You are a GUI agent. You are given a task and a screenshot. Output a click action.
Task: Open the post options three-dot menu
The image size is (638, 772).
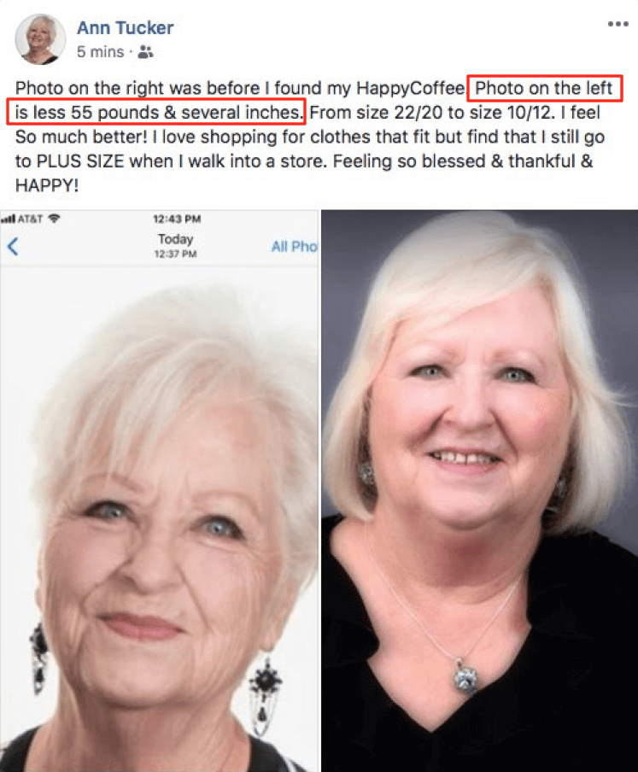click(x=618, y=24)
